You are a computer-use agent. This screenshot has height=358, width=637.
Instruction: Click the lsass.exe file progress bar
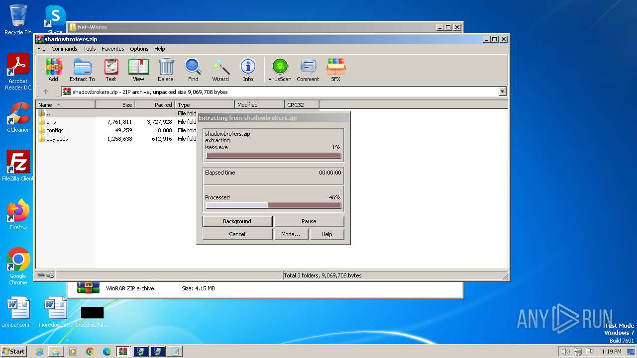(274, 156)
